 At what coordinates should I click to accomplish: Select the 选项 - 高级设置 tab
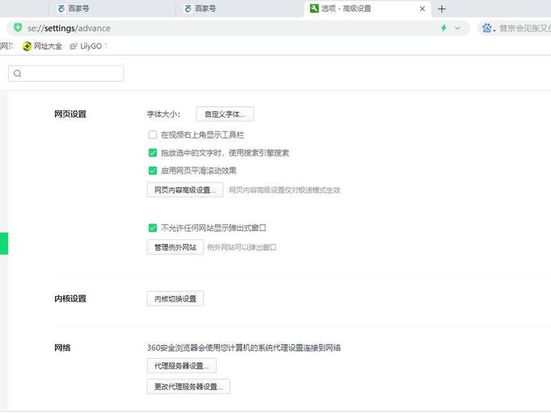pyautogui.click(x=368, y=9)
